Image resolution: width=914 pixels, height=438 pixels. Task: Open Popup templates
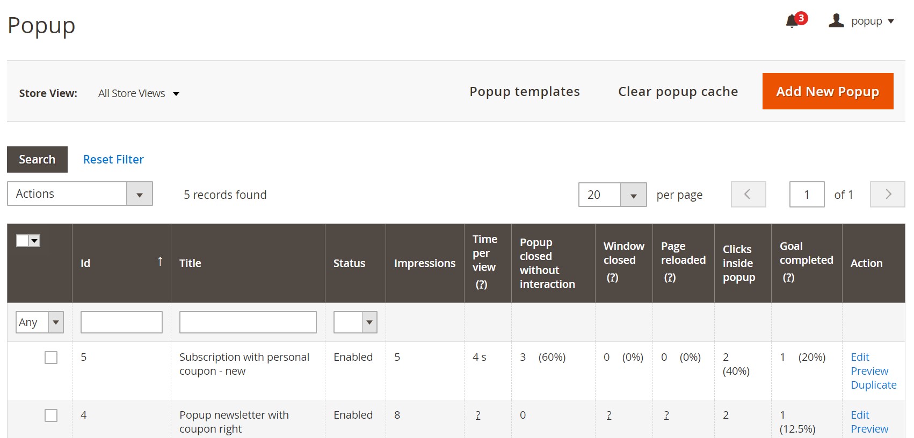coord(524,92)
